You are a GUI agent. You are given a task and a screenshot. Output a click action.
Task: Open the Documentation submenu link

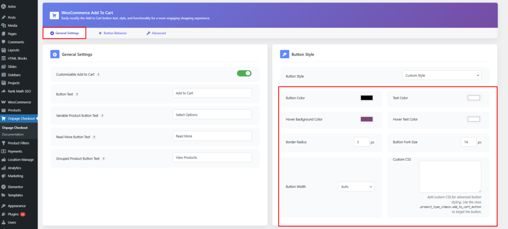[x=14, y=135]
